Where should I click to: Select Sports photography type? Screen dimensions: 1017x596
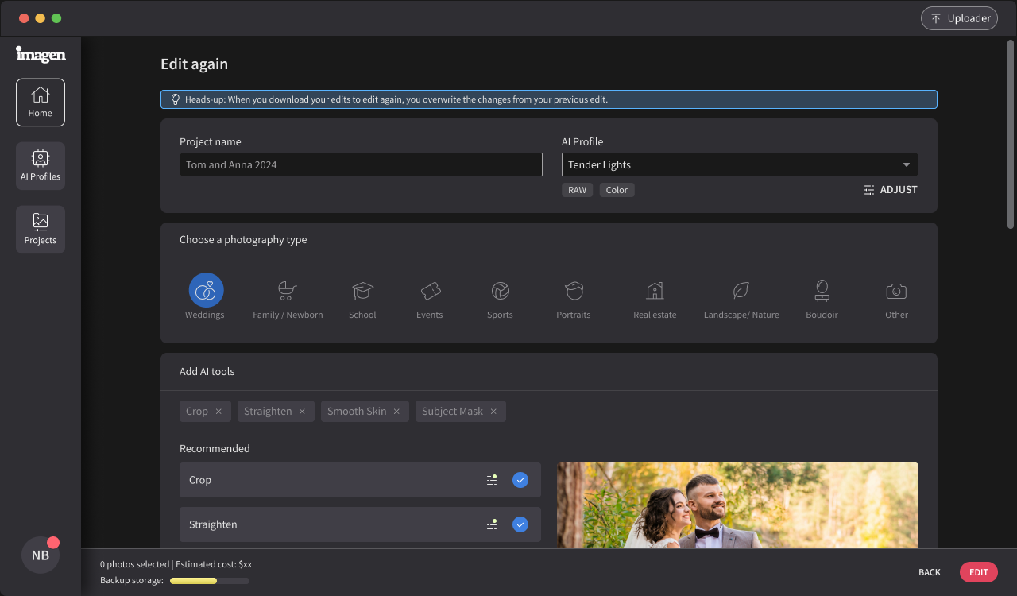pos(500,299)
